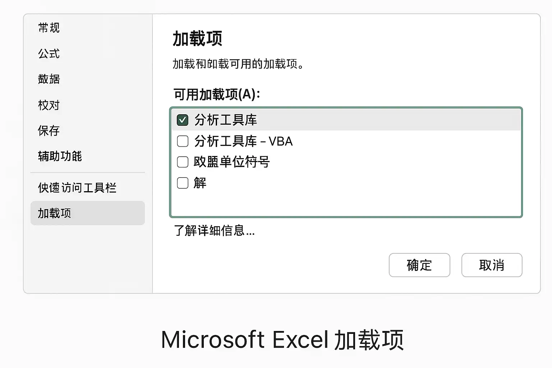Viewport: 552px width, 368px height.
Task: Select the 解 list entry label
Action: (x=200, y=183)
